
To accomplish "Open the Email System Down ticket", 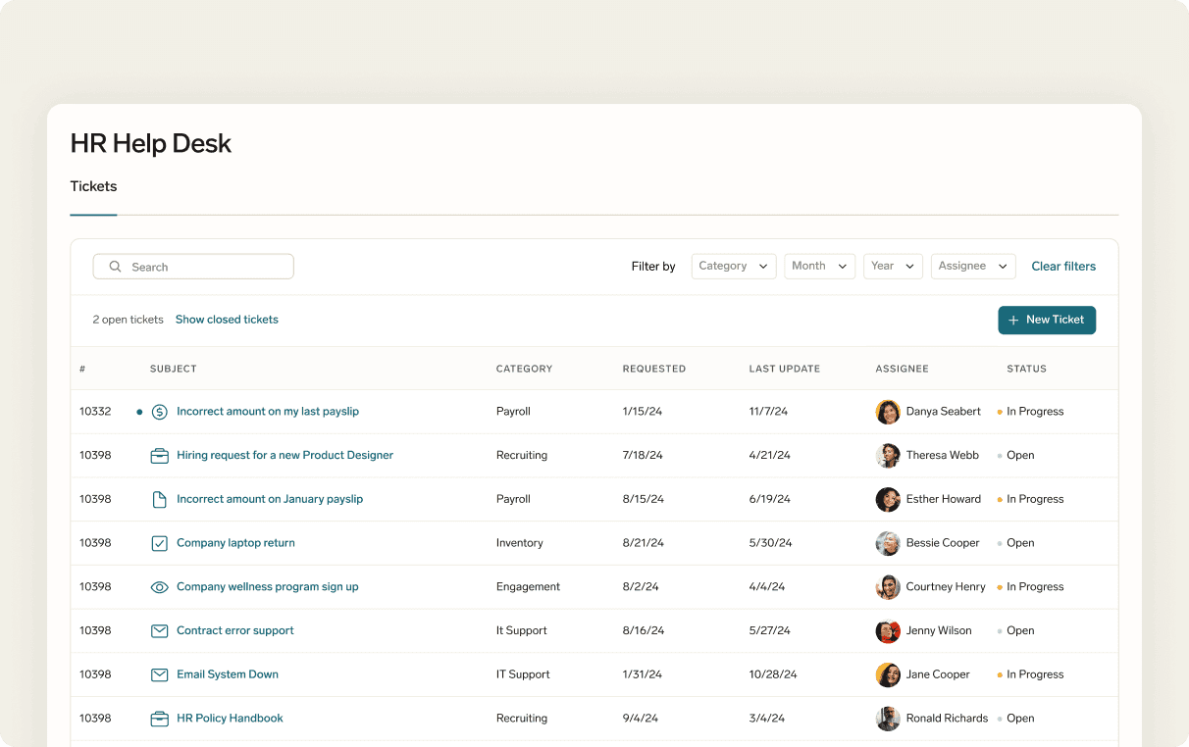I will pos(228,674).
